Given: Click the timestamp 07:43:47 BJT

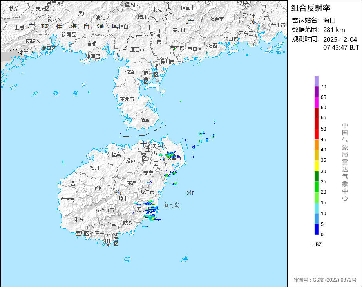Looking at the screenshot, I should [x=341, y=47].
